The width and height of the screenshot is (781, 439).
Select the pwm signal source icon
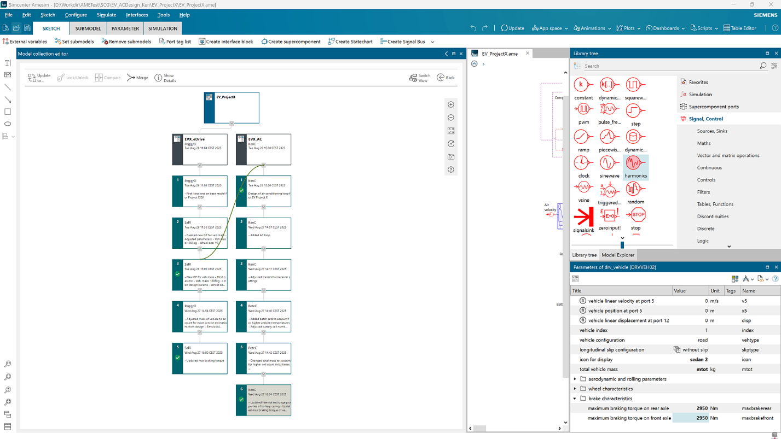[x=583, y=110]
